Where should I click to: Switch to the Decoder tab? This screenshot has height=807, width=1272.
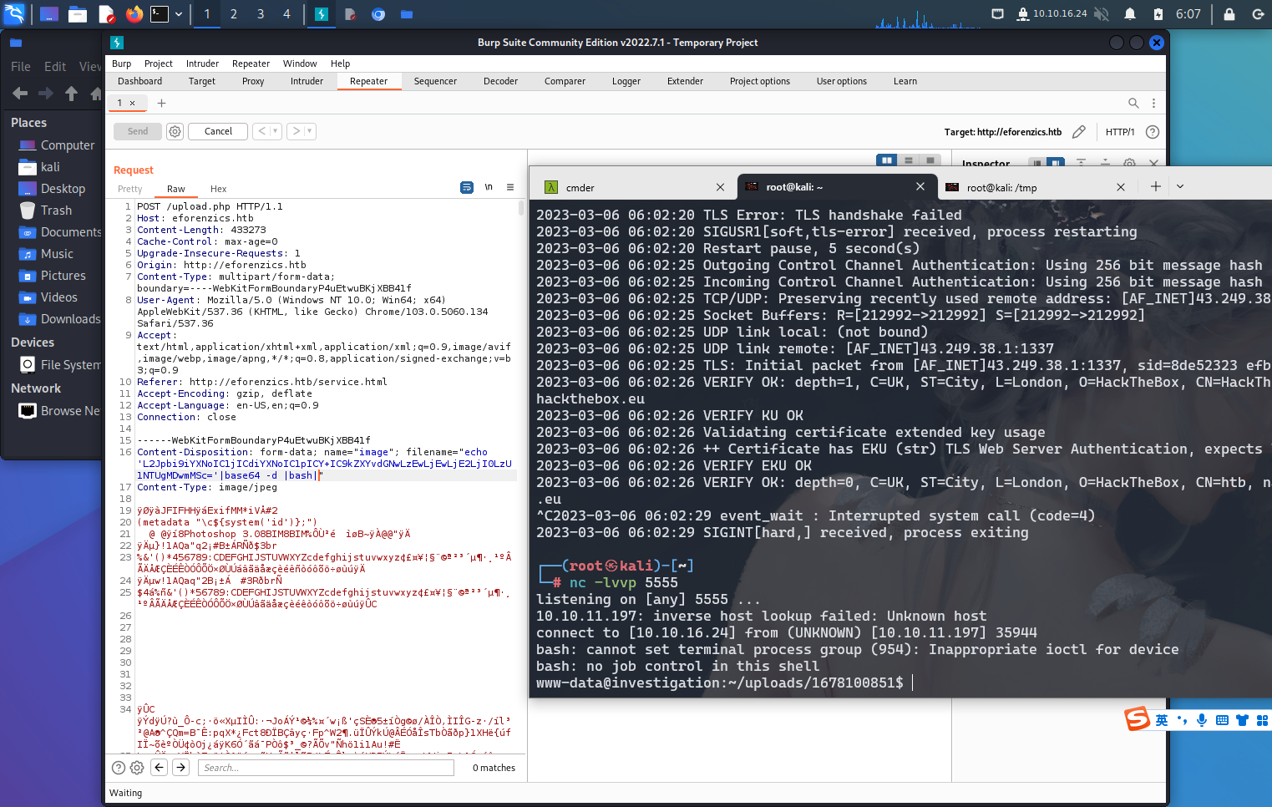[x=500, y=81]
